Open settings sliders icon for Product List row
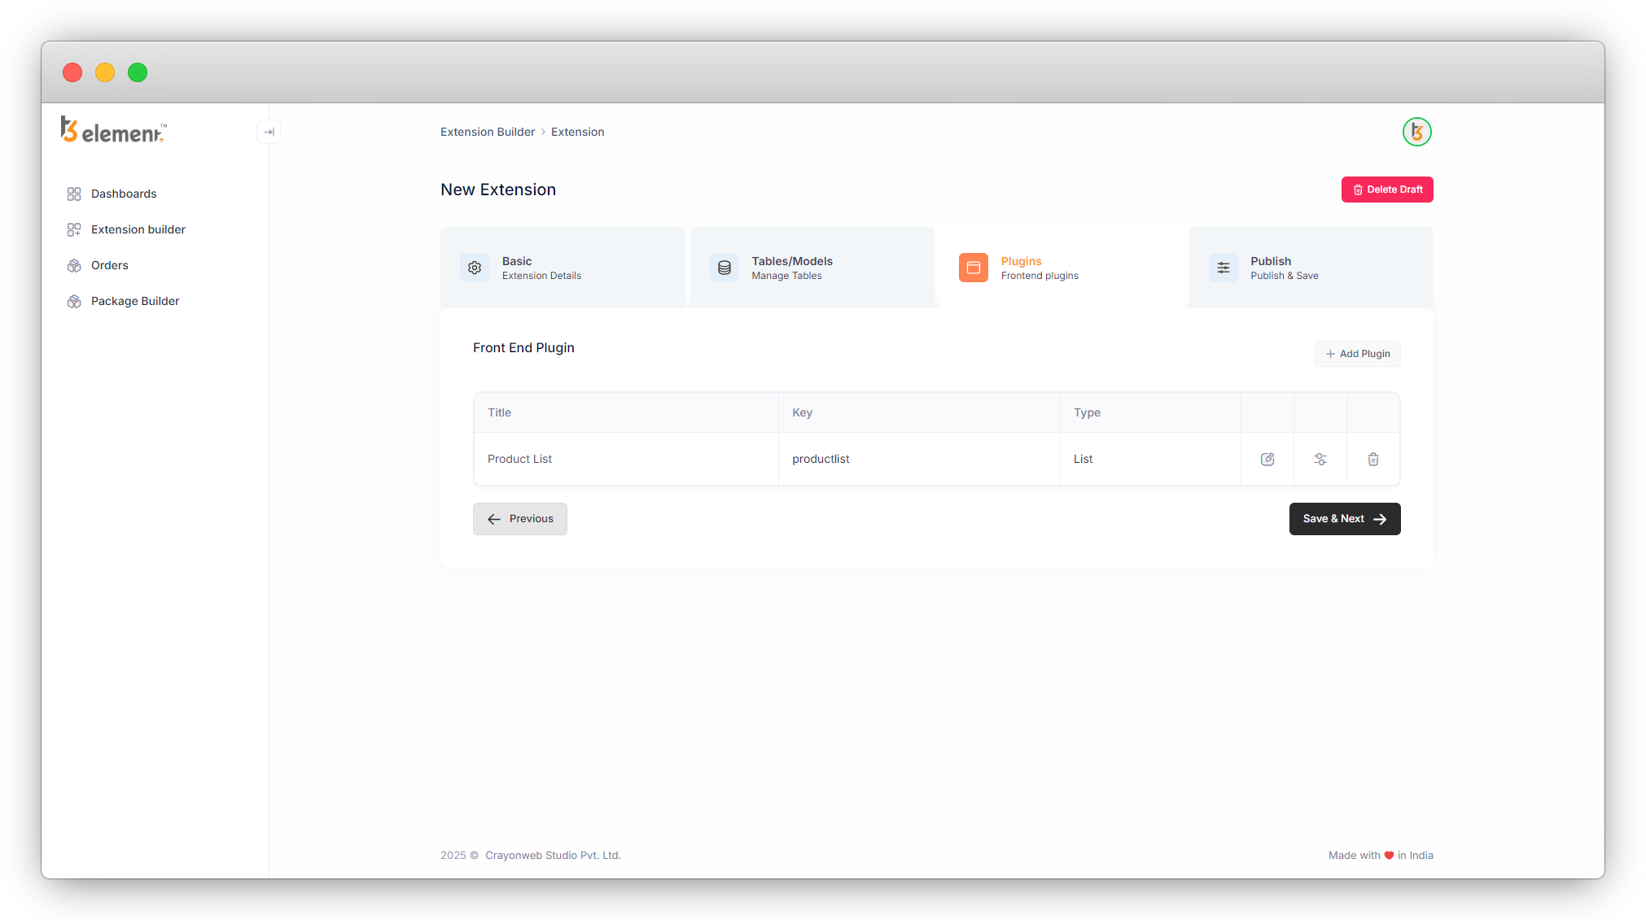 [x=1320, y=460]
